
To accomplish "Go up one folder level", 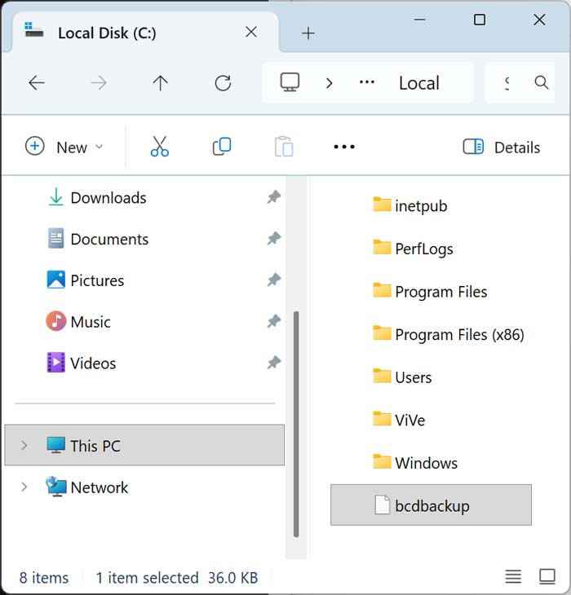I will tap(160, 83).
